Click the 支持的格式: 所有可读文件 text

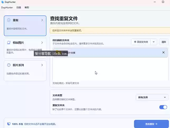[x=66, y=83]
